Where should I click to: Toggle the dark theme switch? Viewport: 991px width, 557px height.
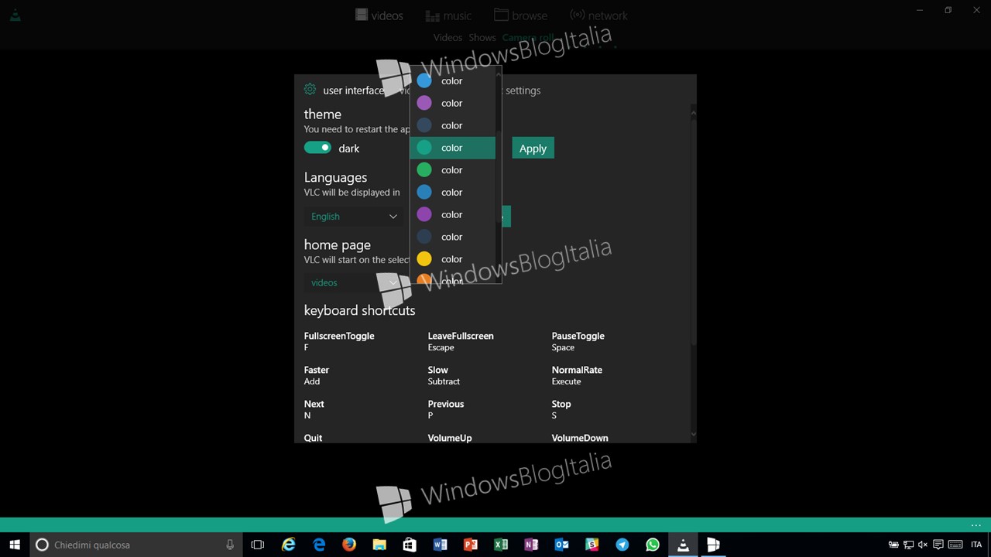point(317,148)
